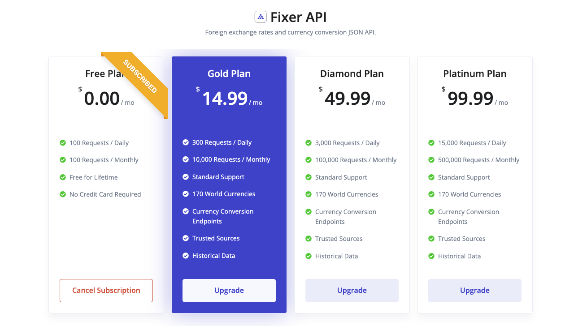Click the Free Plan 0.00 price
The width and height of the screenshot is (561, 326).
[102, 99]
